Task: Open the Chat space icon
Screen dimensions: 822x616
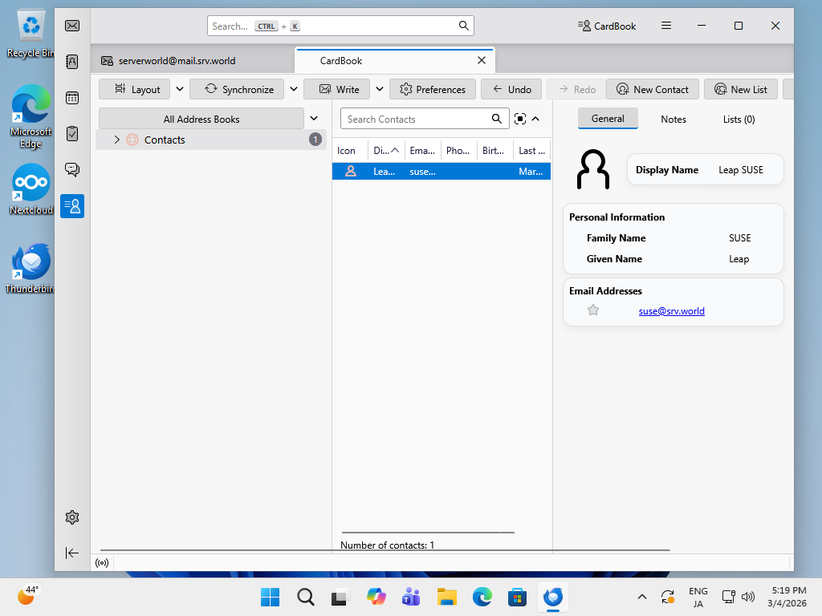Action: tap(72, 170)
